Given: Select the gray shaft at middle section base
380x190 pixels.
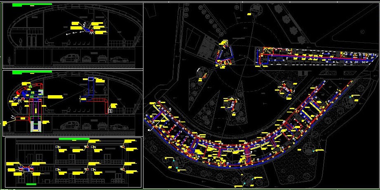Looking at the screenshot, I should 36,126.
